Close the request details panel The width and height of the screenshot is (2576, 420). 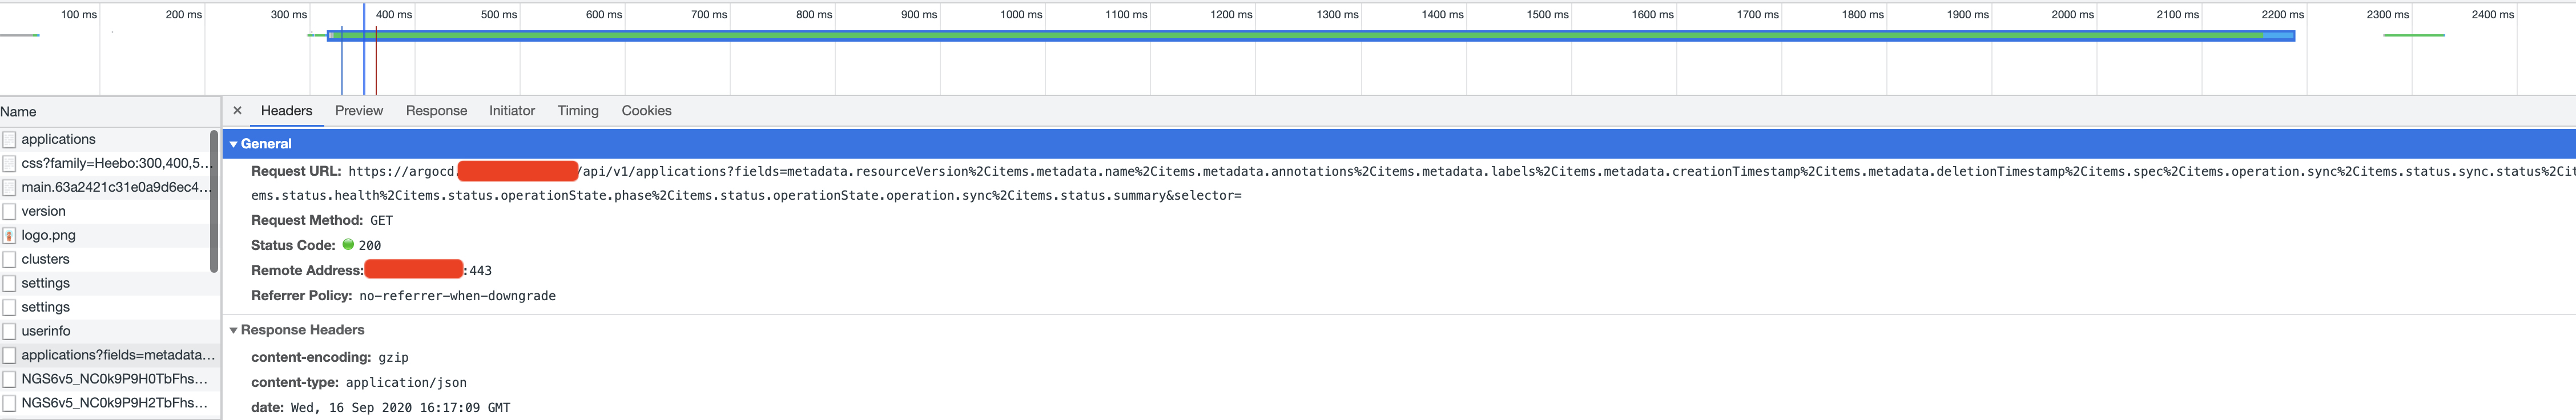[237, 111]
